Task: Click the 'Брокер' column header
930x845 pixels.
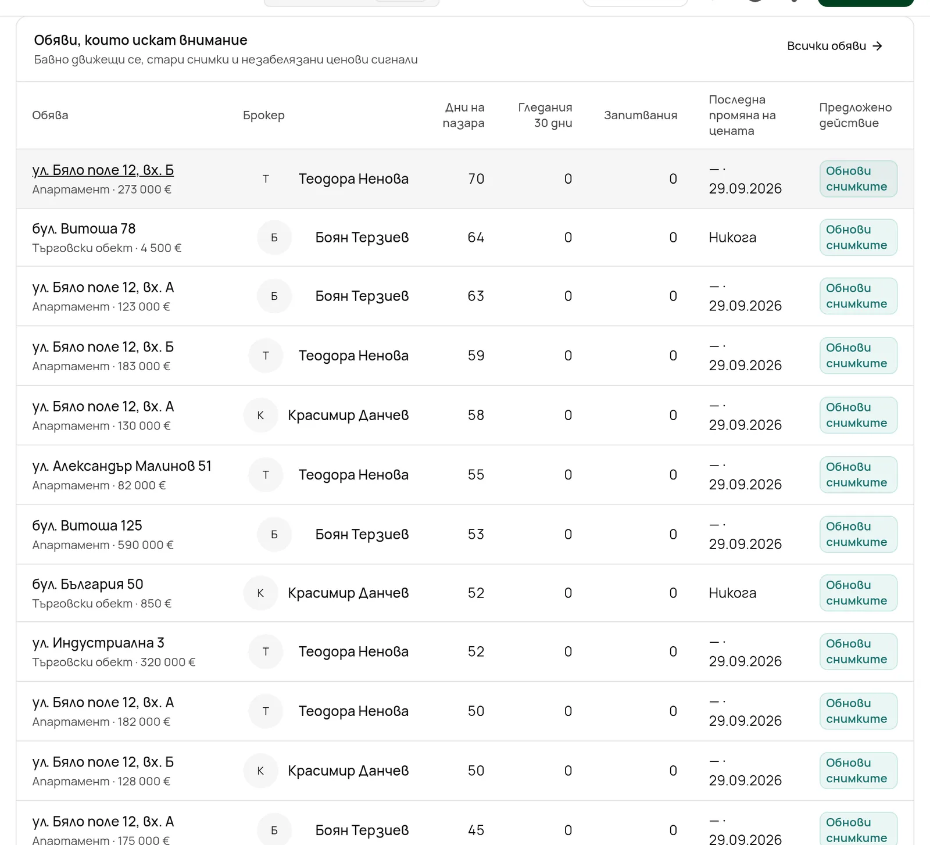Action: tap(264, 115)
